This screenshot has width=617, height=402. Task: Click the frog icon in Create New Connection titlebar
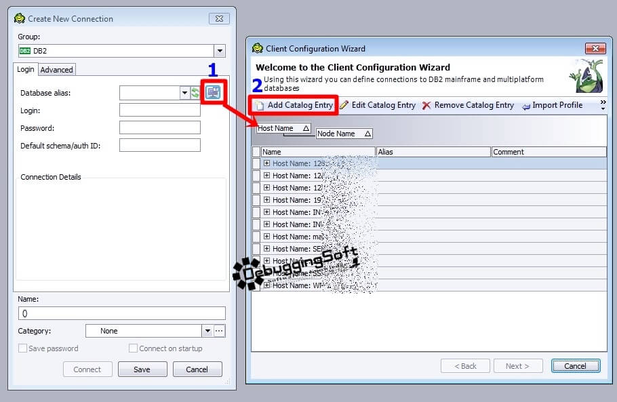(19, 18)
